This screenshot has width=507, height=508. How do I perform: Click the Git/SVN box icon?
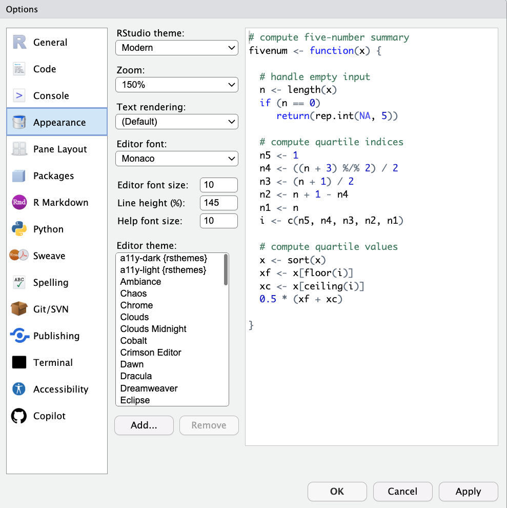[19, 309]
